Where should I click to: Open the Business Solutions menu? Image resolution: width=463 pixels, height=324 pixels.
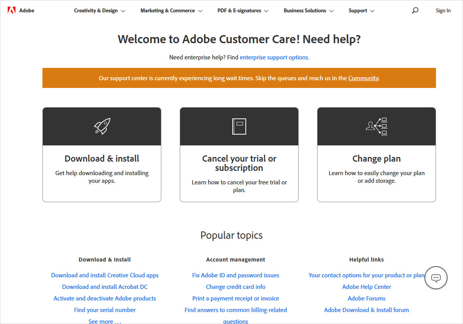tap(309, 11)
